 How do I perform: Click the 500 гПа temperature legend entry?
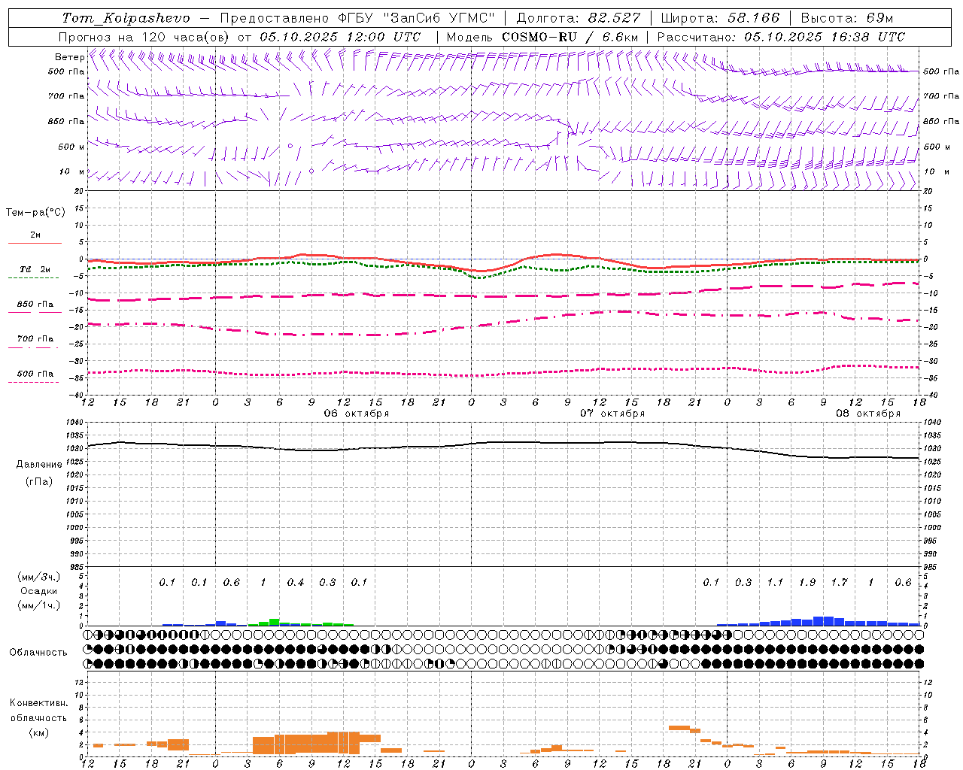point(35,374)
